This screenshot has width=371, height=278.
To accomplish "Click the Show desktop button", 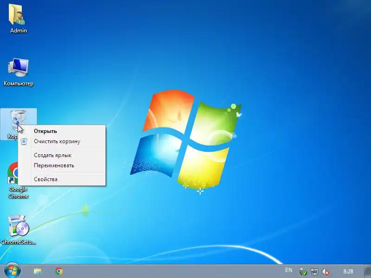I will click(367, 271).
